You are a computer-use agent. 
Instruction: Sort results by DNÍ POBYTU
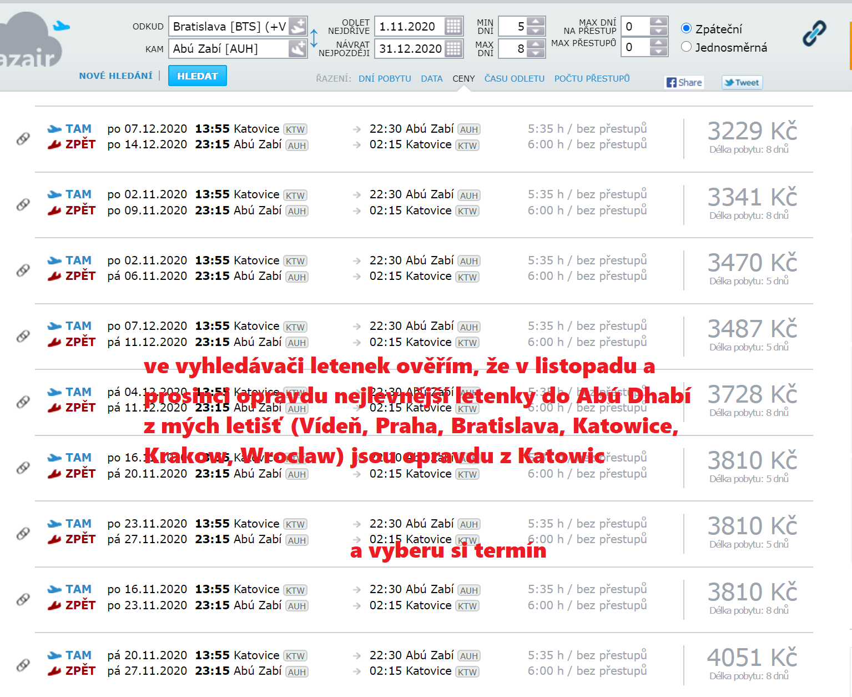click(x=385, y=79)
